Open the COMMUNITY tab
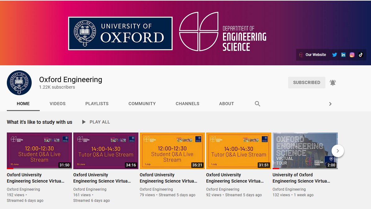 142,104
